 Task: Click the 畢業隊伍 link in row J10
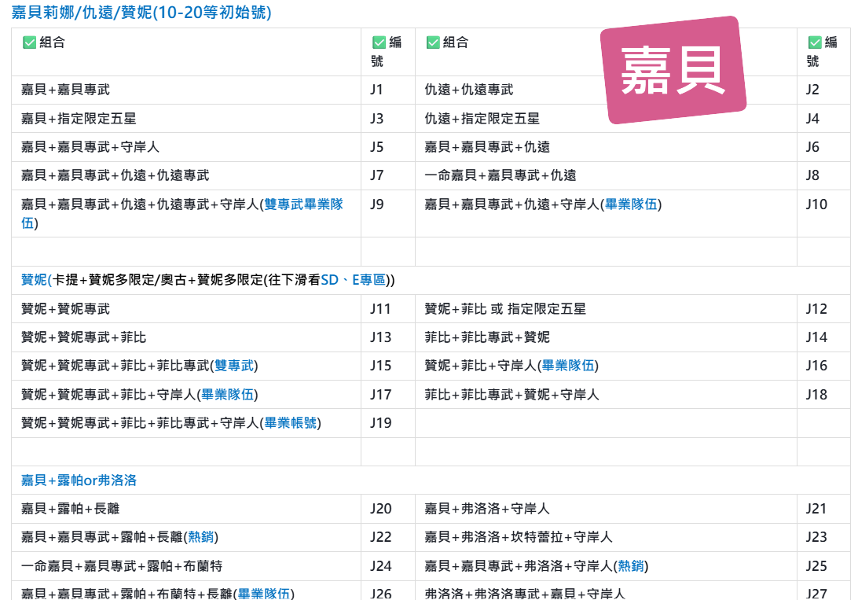click(x=632, y=204)
